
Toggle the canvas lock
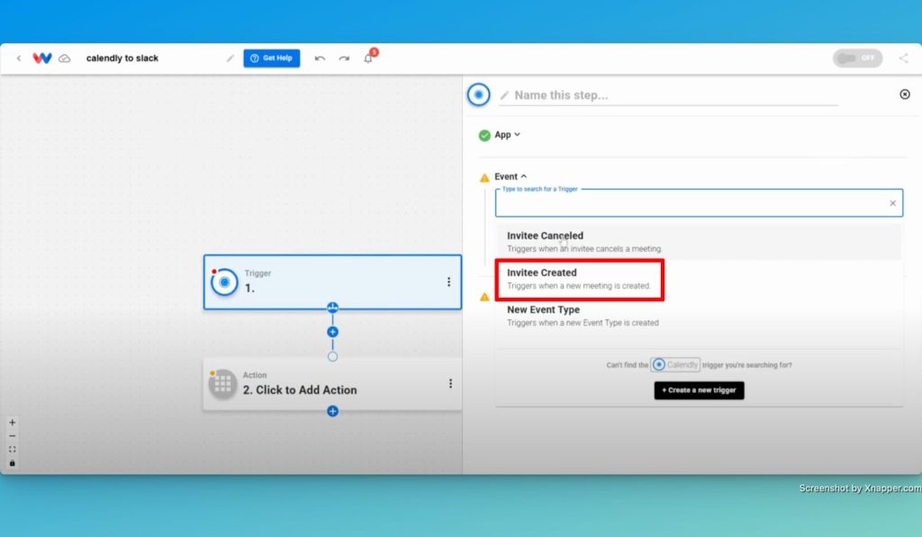point(13,463)
